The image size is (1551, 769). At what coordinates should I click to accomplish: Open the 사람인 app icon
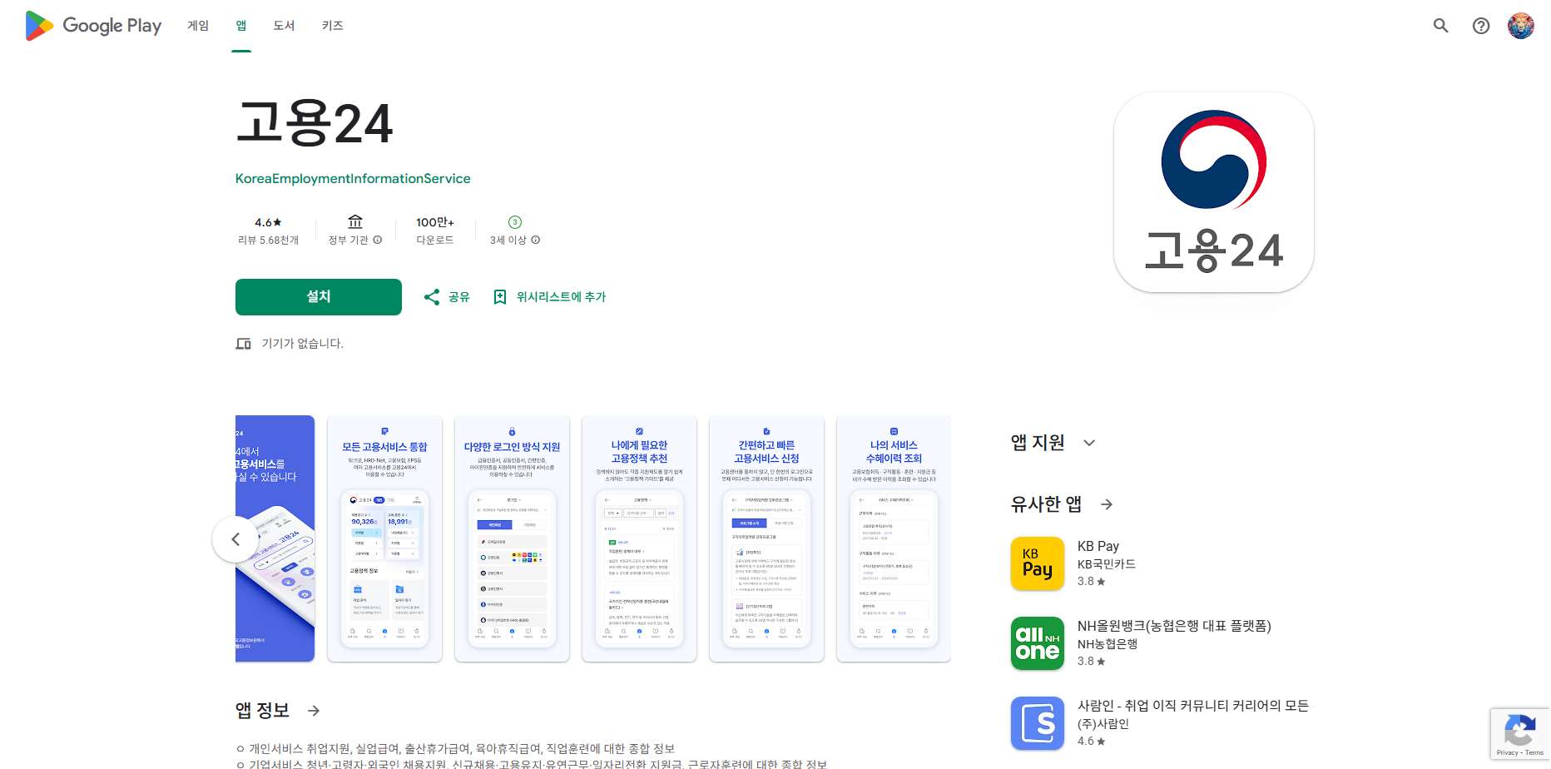tap(1038, 723)
